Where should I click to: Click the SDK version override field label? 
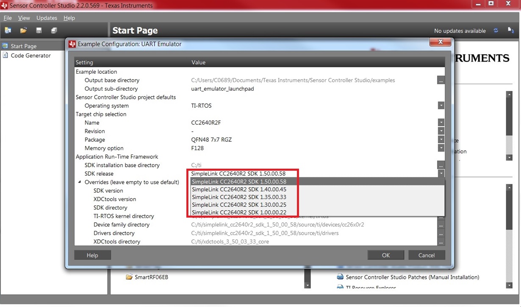pos(108,191)
